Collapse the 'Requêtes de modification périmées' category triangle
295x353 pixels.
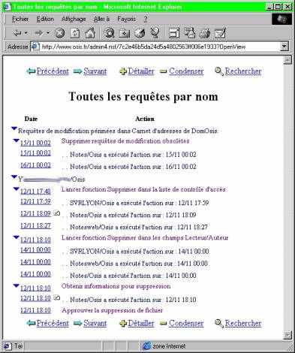[x=14, y=128]
